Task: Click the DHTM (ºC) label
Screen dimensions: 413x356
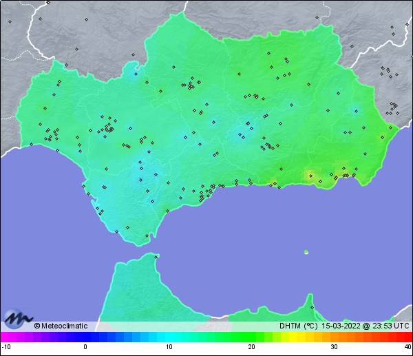Action: 299,326
